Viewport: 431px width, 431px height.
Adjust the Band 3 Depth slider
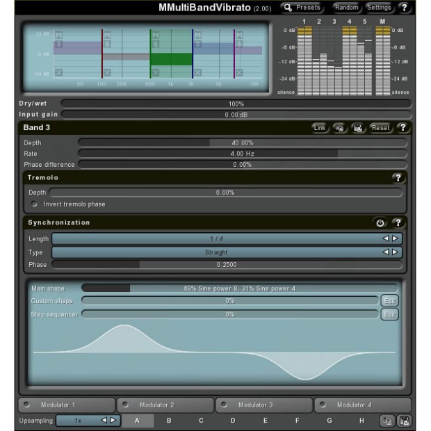tap(243, 143)
